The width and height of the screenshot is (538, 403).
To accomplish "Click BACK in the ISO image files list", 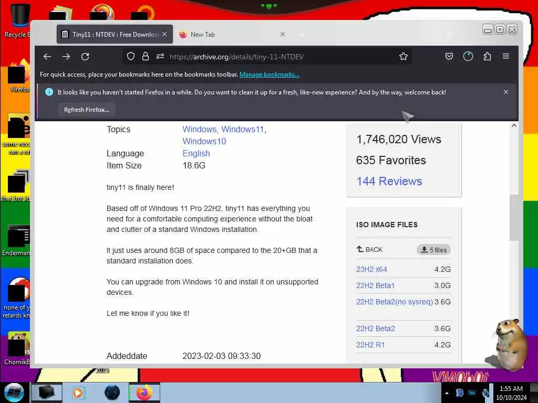I will click(x=369, y=249).
